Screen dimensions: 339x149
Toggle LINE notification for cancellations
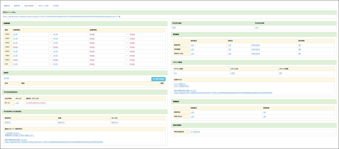coord(115,122)
